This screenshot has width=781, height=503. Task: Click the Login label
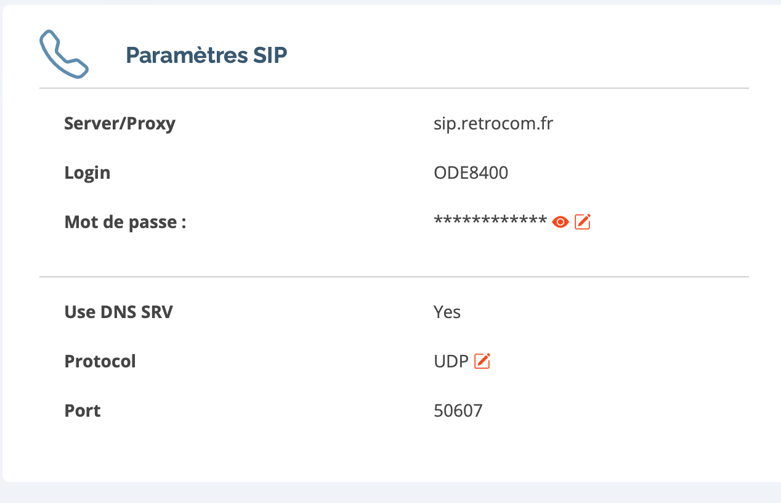pyautogui.click(x=87, y=173)
